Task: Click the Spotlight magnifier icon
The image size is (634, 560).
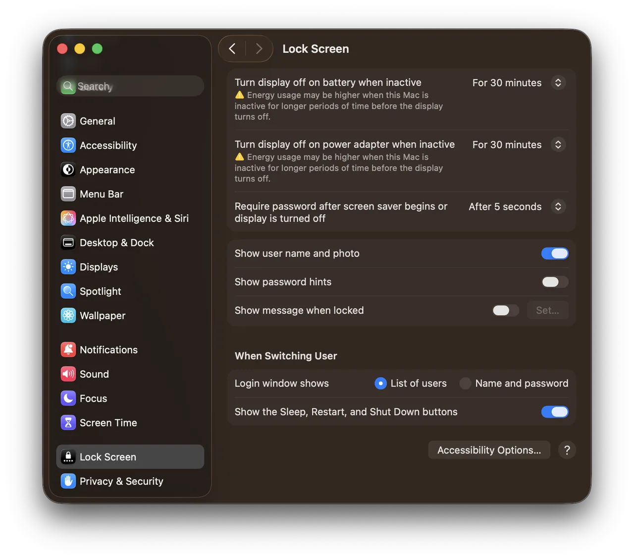Action: (68, 291)
